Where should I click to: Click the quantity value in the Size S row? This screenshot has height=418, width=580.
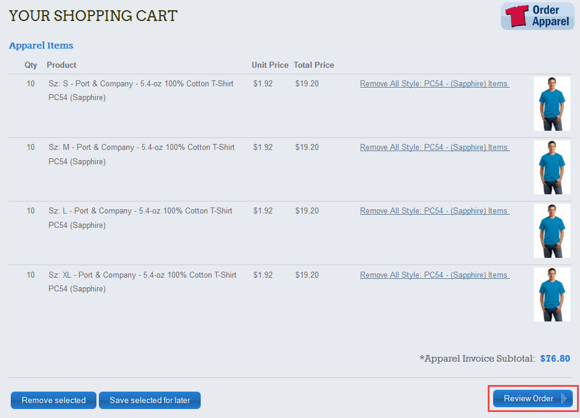tap(31, 83)
